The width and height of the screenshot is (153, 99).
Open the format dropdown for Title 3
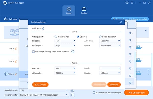pos(142,60)
